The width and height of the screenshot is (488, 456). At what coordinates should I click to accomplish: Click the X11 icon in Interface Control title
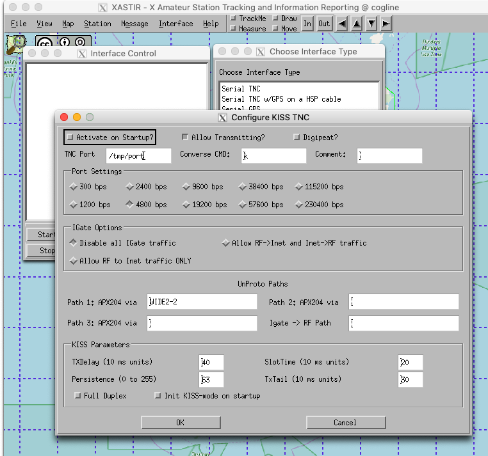(x=82, y=54)
